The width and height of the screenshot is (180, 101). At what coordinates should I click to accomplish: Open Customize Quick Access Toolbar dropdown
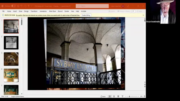pos(31,6)
